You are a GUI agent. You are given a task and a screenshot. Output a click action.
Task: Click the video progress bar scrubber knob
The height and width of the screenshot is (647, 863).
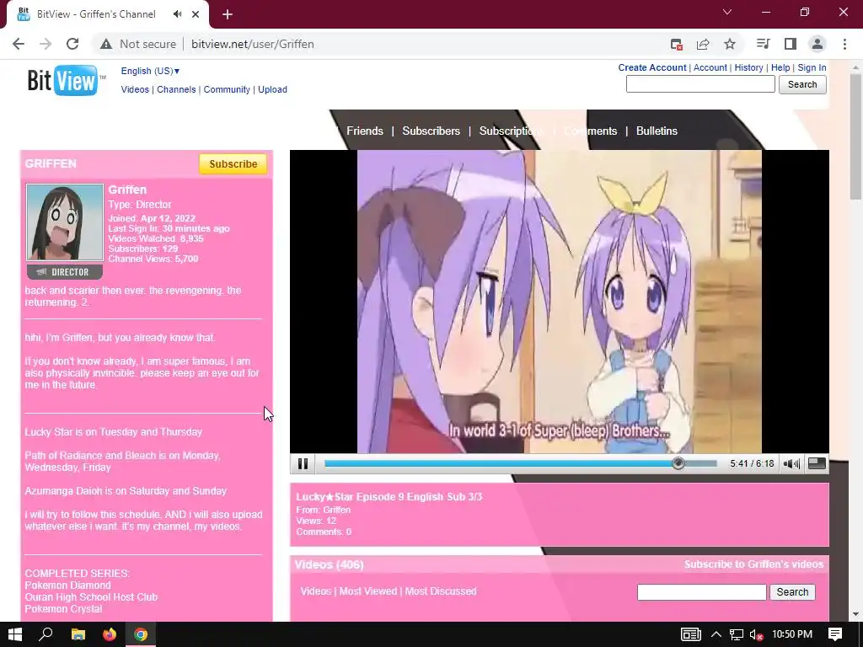pos(678,463)
